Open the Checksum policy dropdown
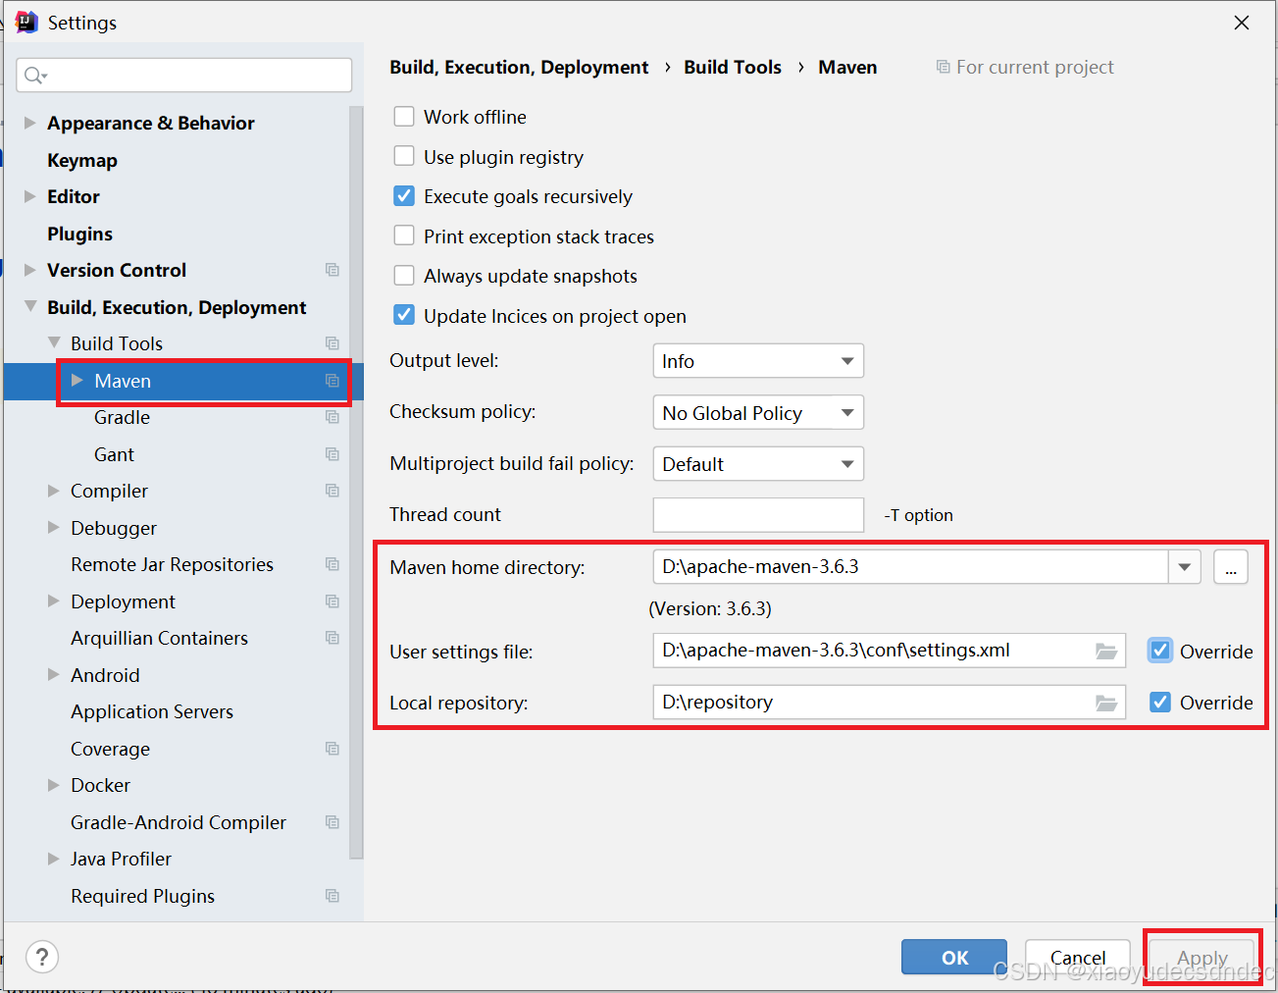Screen dimensions: 1278x993 (758, 412)
